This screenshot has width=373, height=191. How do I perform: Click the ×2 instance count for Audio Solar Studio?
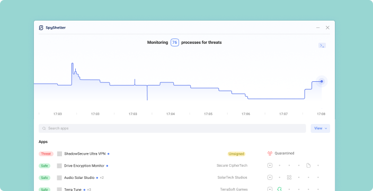(102, 177)
